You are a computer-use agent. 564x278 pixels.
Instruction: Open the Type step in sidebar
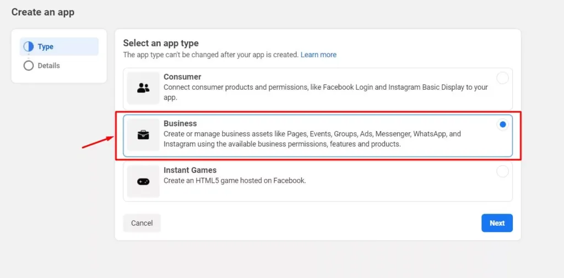pyautogui.click(x=59, y=46)
